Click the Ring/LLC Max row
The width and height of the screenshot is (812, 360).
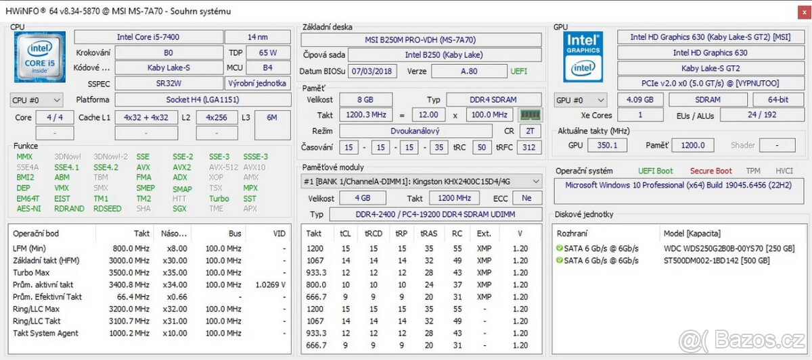click(x=150, y=309)
